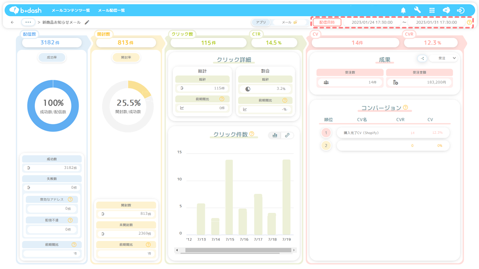Click the logout icon in header
479x269 pixels.
click(x=460, y=11)
